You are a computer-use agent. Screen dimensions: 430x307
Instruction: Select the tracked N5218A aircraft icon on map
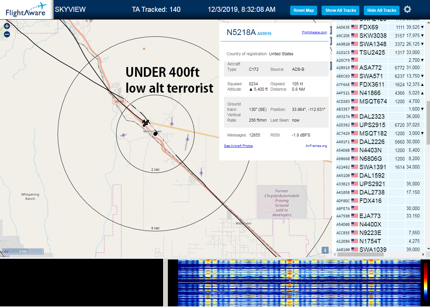tap(146, 123)
